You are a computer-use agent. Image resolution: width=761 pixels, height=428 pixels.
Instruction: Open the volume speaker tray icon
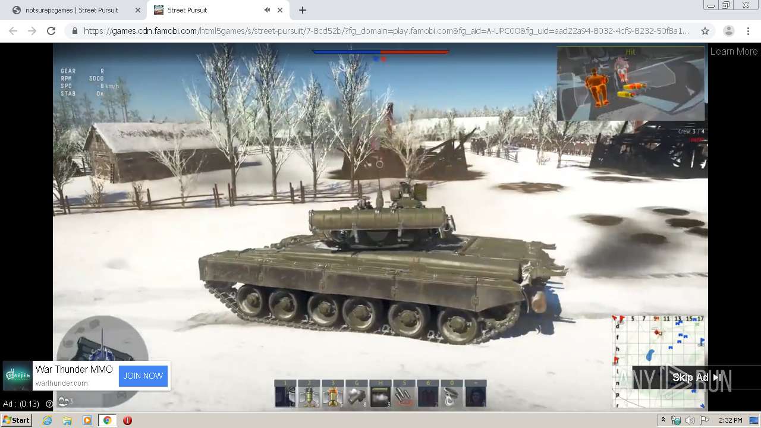click(690, 420)
